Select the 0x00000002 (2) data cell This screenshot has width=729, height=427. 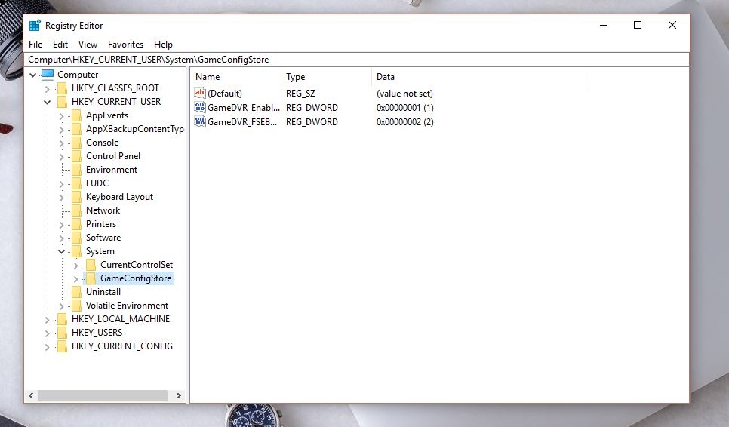pyautogui.click(x=405, y=121)
